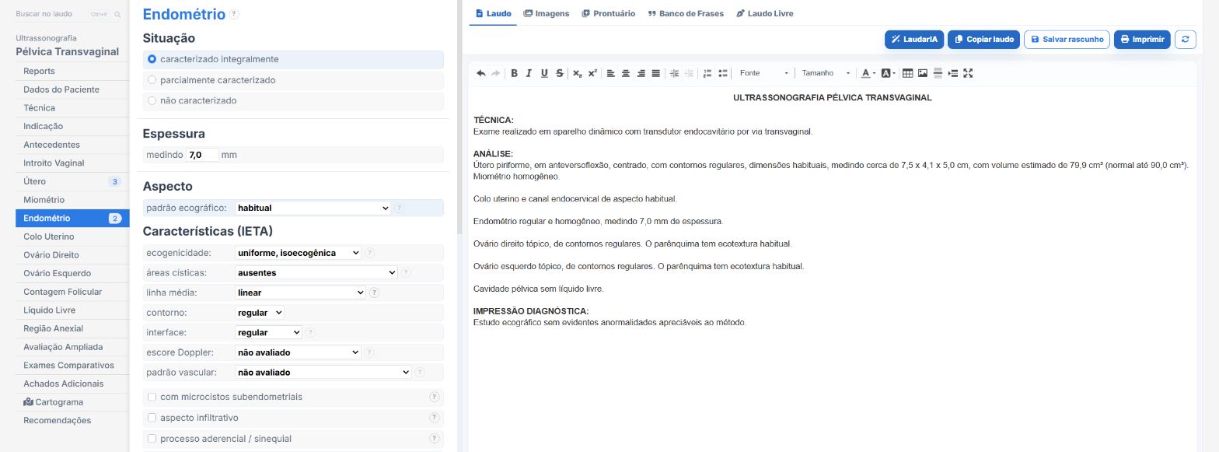This screenshot has height=452, width=1219.
Task: Switch to Laudo tab
Action: (494, 13)
